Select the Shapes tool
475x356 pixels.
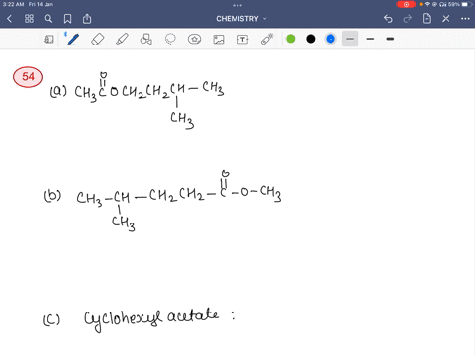click(x=145, y=39)
